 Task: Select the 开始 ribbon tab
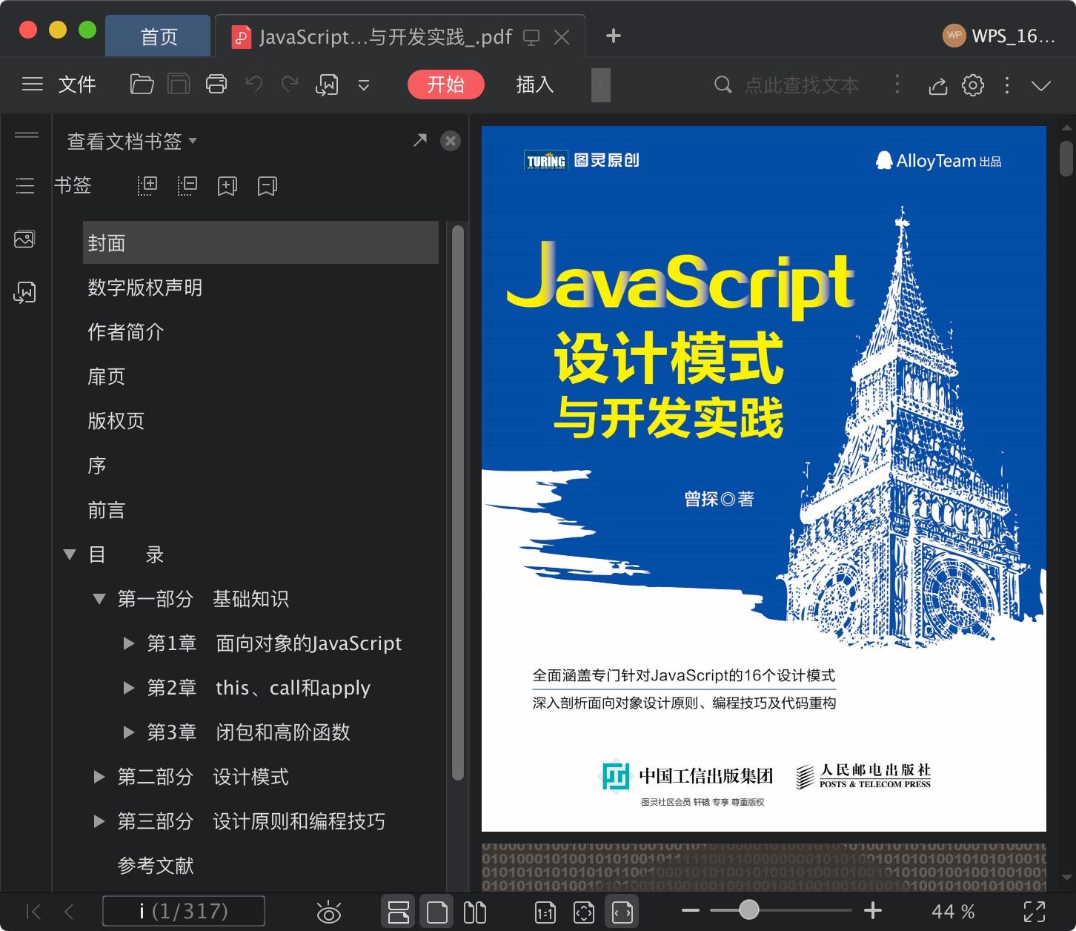446,85
